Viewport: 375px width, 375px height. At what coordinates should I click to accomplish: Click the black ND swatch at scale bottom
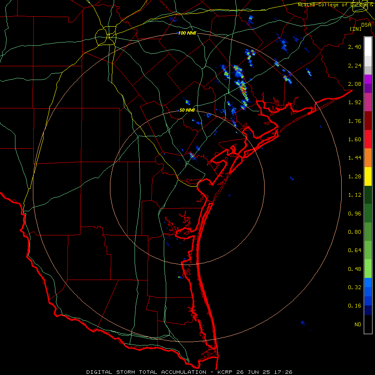(368, 324)
